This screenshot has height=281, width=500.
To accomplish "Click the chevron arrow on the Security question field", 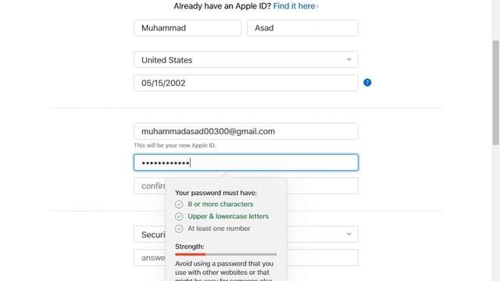I will click(x=349, y=234).
